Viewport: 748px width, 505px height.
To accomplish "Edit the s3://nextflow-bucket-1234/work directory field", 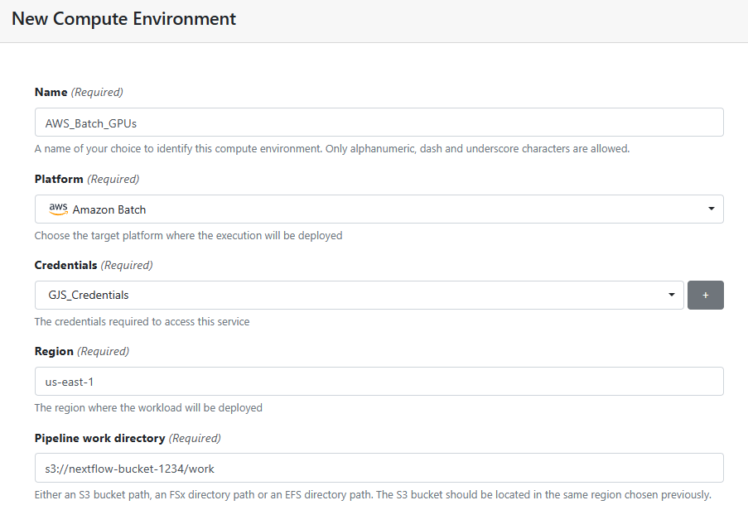I will [x=379, y=468].
